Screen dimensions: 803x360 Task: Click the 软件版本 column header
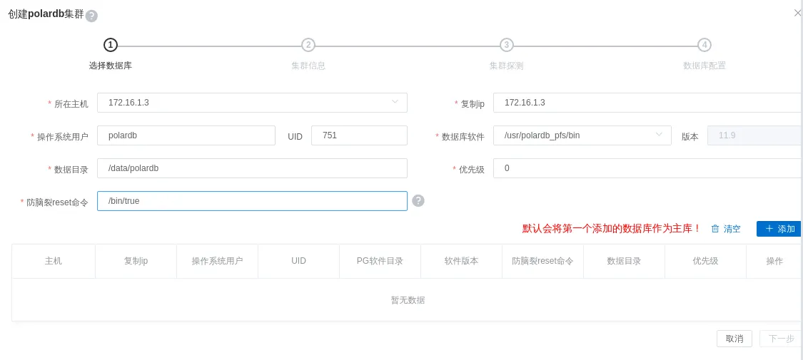coord(461,261)
